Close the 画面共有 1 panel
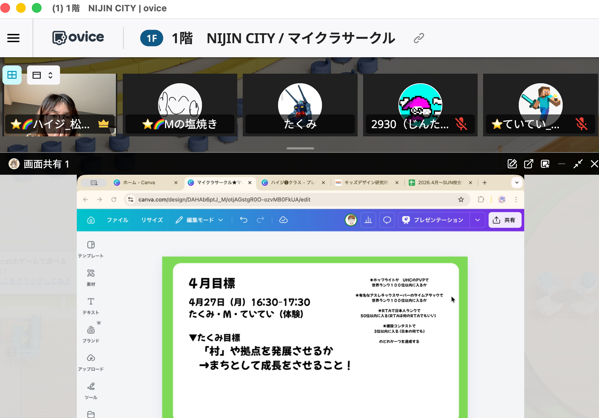 [x=594, y=164]
